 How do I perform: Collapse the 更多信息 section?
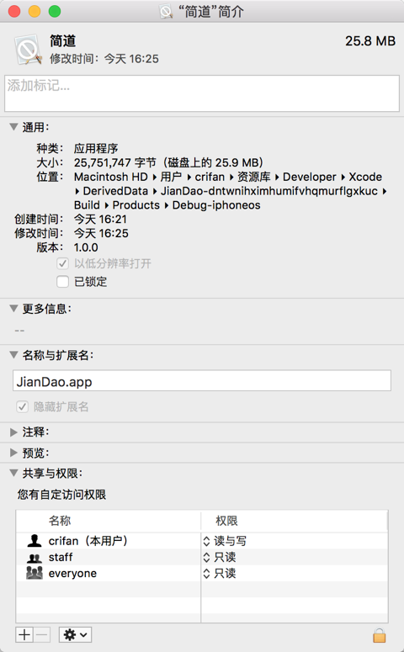(x=13, y=308)
